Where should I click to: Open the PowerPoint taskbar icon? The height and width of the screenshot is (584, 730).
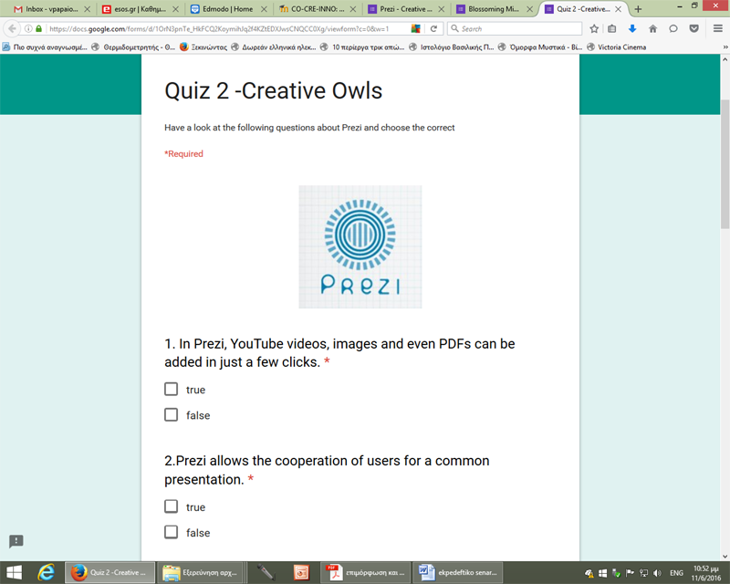tap(301, 572)
